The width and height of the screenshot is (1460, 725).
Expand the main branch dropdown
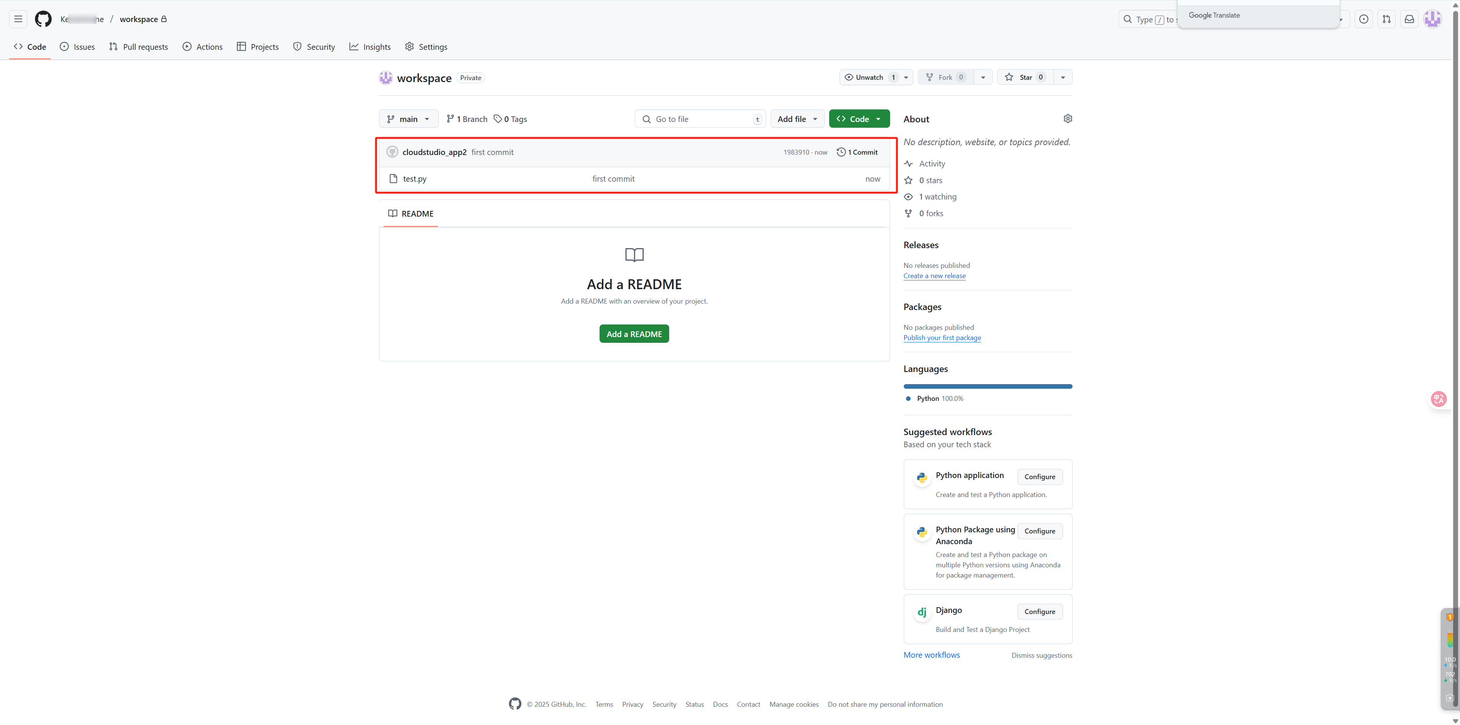(x=408, y=119)
